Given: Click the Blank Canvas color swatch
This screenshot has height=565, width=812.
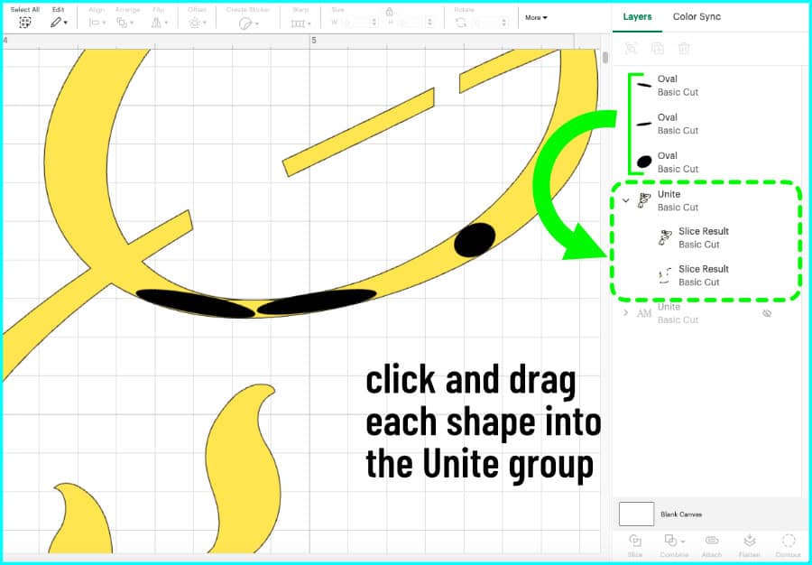Looking at the screenshot, I should (636, 514).
